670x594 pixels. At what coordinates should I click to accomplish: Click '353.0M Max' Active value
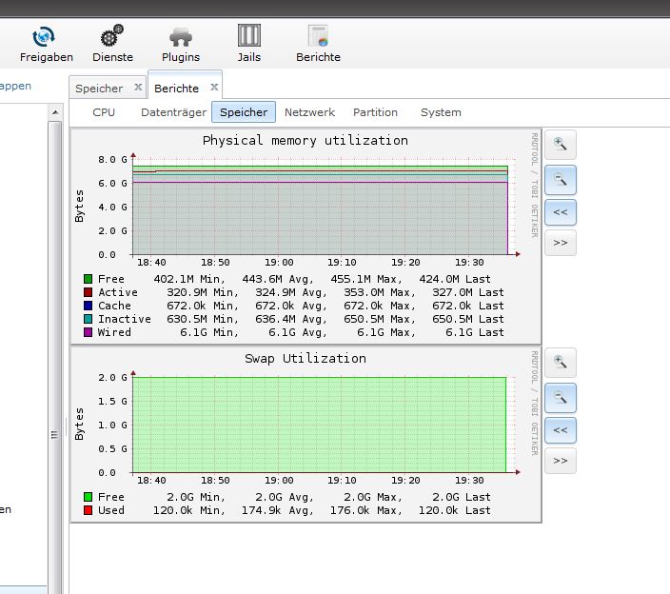(x=380, y=292)
